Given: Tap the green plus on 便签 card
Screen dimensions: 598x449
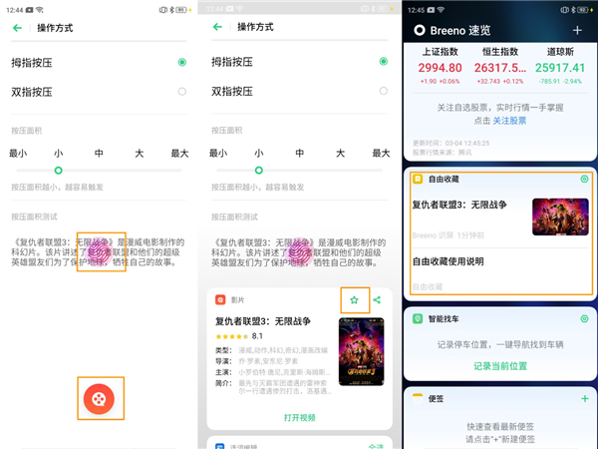Looking at the screenshot, I should click(x=584, y=398).
